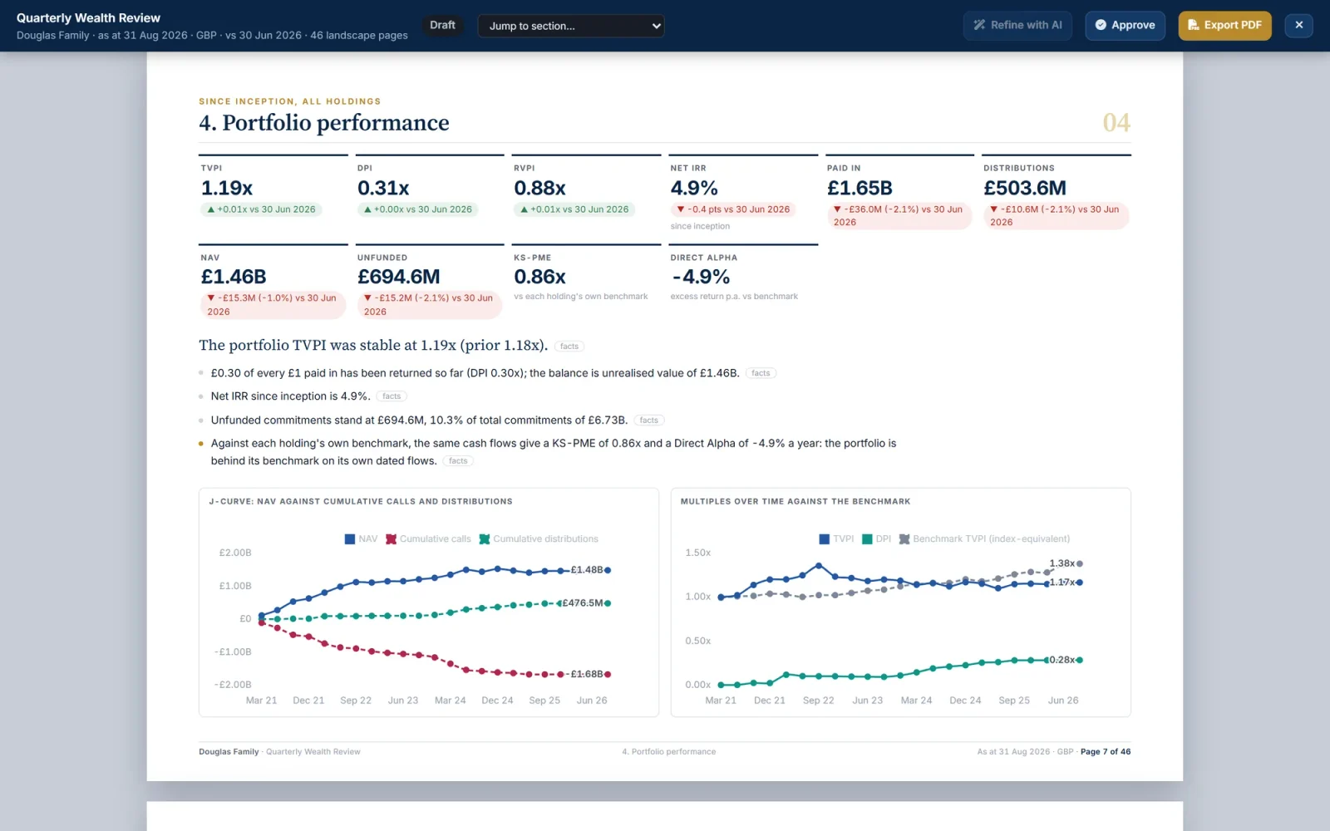Toggle Benchmark TVPI series in the legend
Image resolution: width=1330 pixels, height=831 pixels.
[984, 539]
